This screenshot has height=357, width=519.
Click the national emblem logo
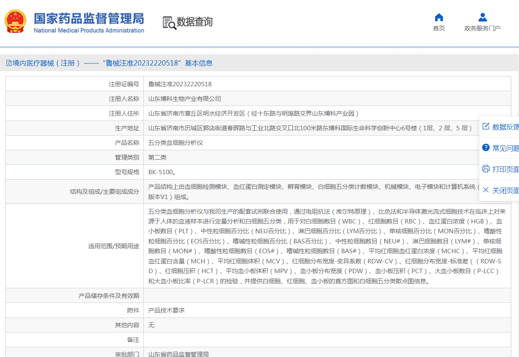click(x=15, y=21)
